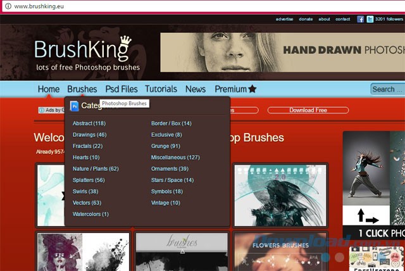Go to the Tutorials menu

pos(161,89)
